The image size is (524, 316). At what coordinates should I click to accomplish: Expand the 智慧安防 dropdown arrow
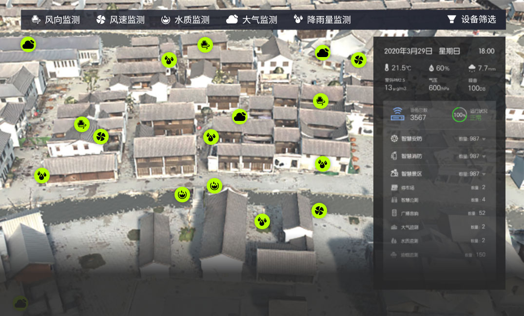pyautogui.click(x=484, y=139)
